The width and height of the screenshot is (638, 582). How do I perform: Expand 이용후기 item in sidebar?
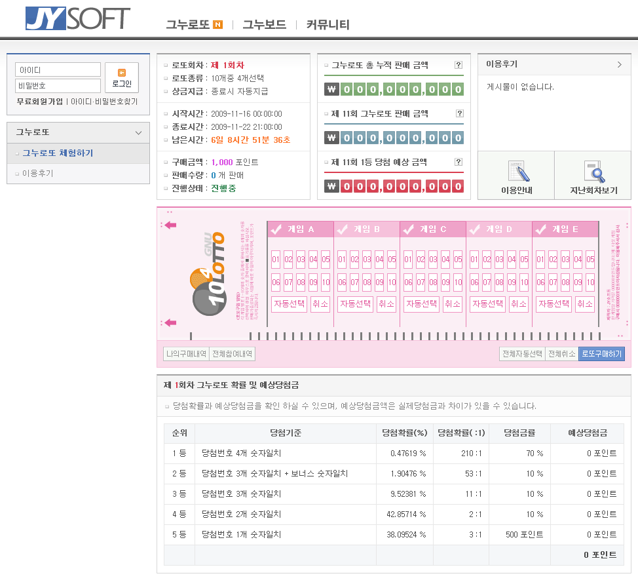[38, 174]
